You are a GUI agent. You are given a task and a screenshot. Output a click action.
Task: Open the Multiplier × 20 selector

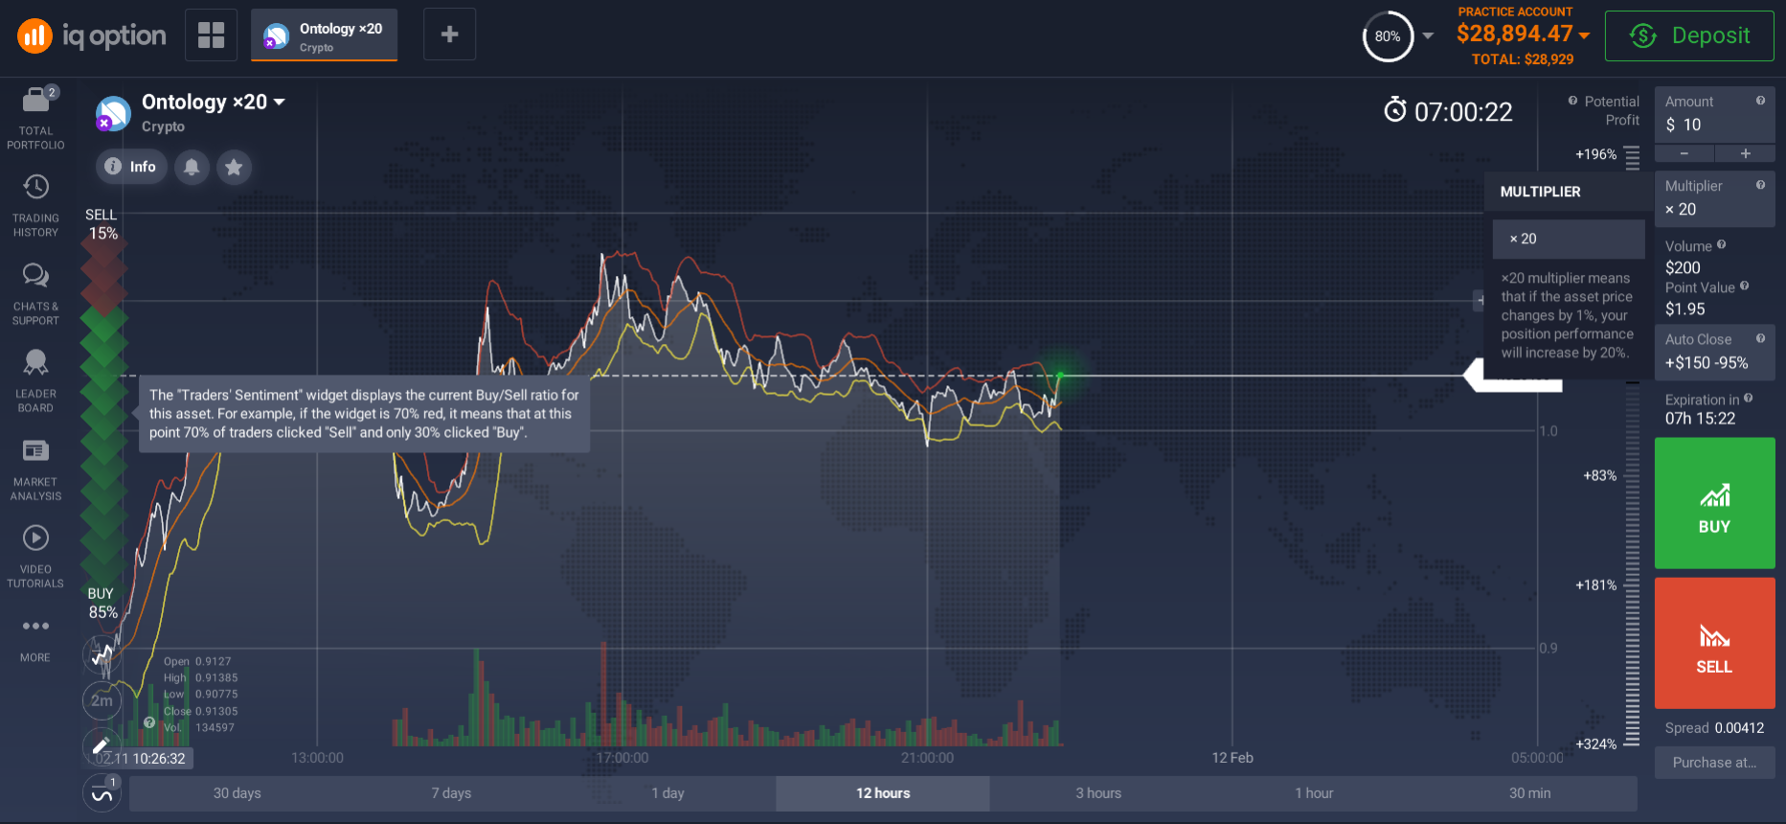(1714, 198)
